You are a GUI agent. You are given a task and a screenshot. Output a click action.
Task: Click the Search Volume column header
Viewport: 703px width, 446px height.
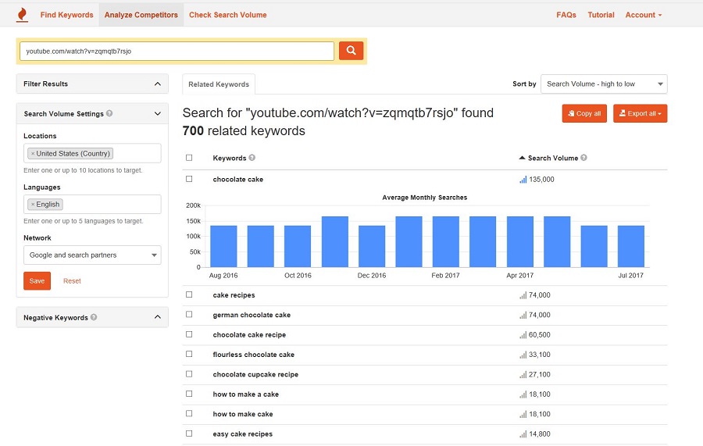click(x=553, y=158)
